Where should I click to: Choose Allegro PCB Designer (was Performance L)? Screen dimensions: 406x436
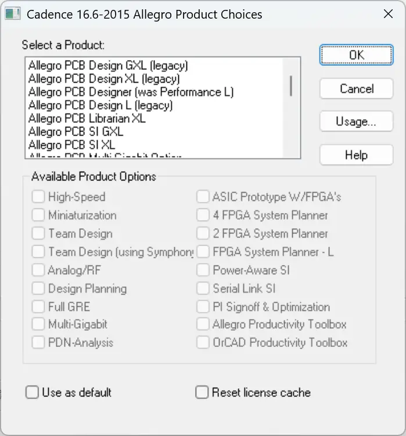(x=131, y=92)
